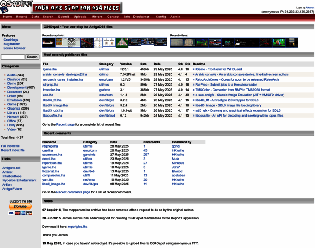Open the Recent menu item
315x248 pixels.
21,17
